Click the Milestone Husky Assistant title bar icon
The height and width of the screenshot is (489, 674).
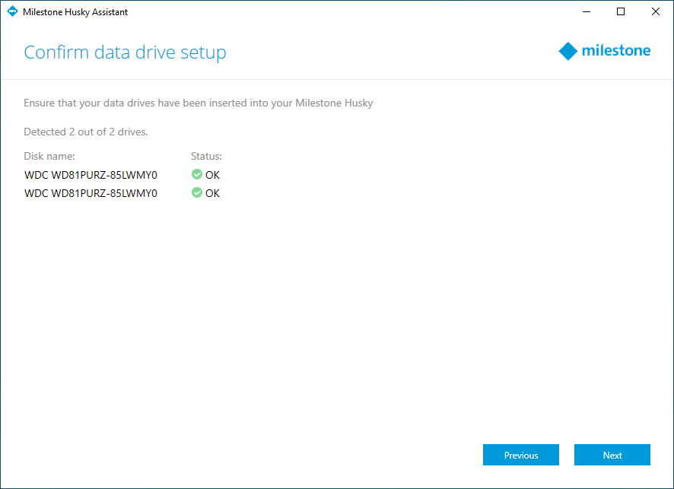point(12,11)
